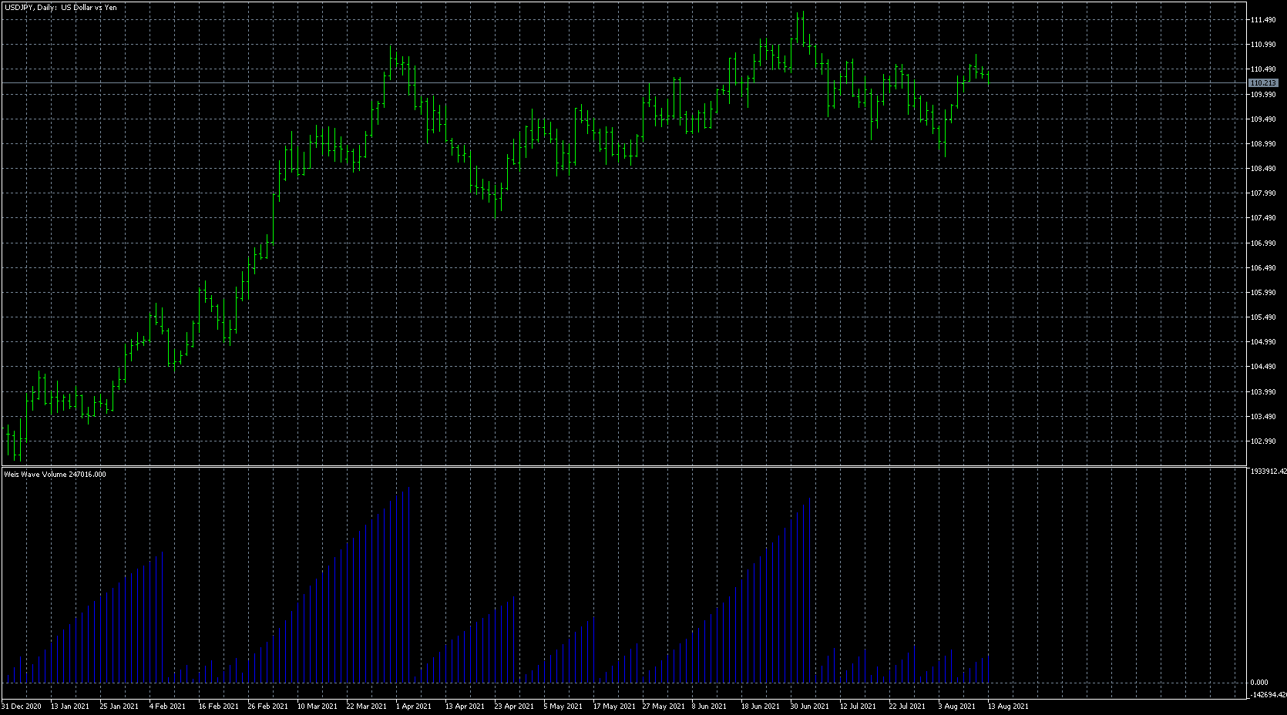Click the 107.990 price axis label

point(1262,193)
